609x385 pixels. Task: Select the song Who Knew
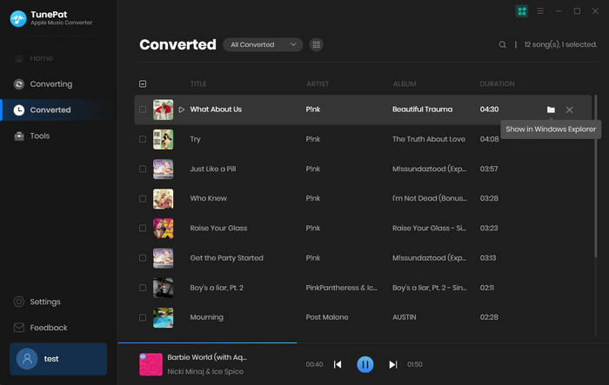pyautogui.click(x=209, y=198)
